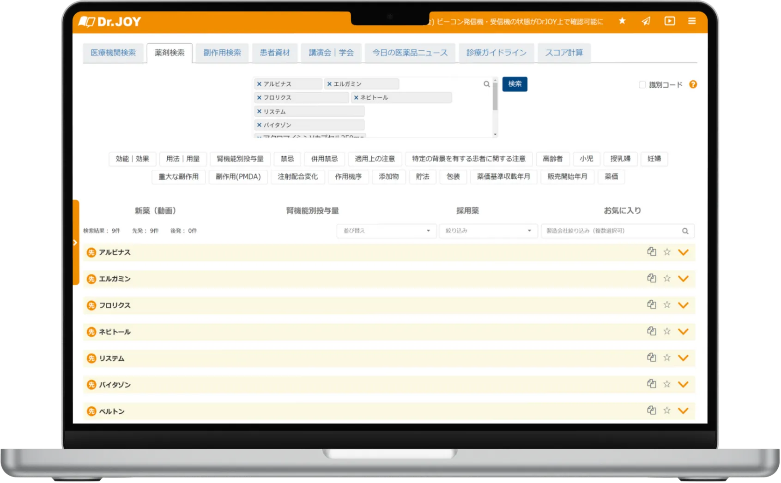The image size is (781, 483).
Task: Switch to the 副作用検索 tab
Action: pos(222,53)
